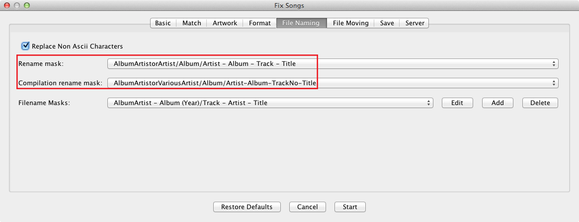Expand the Filename Masks combo box
This screenshot has width=579, height=222.
(270, 103)
